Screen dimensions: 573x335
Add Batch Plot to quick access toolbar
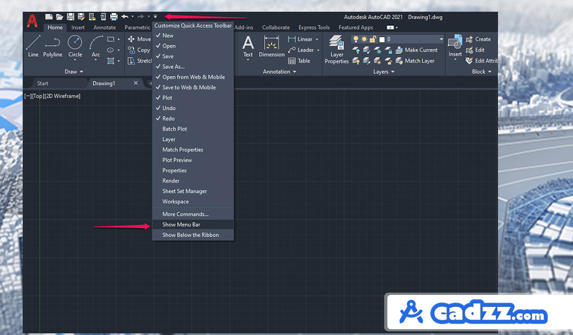(x=193, y=128)
